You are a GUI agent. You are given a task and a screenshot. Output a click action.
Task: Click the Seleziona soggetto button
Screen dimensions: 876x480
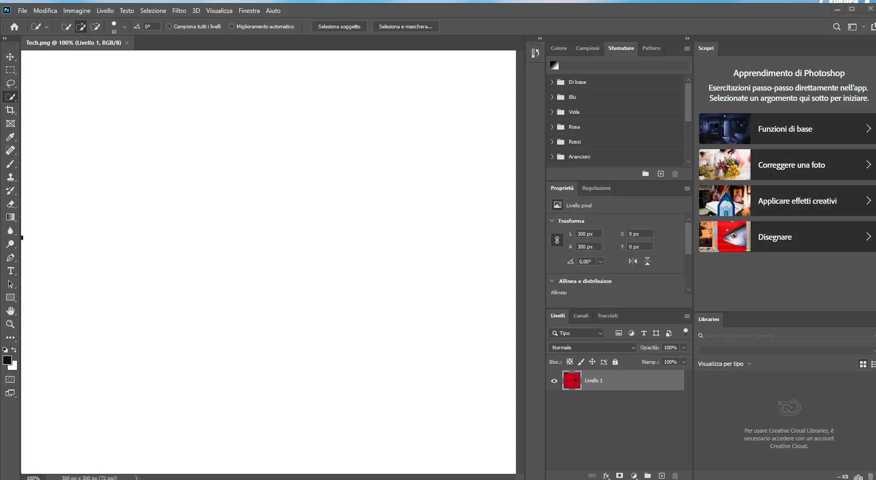point(339,27)
